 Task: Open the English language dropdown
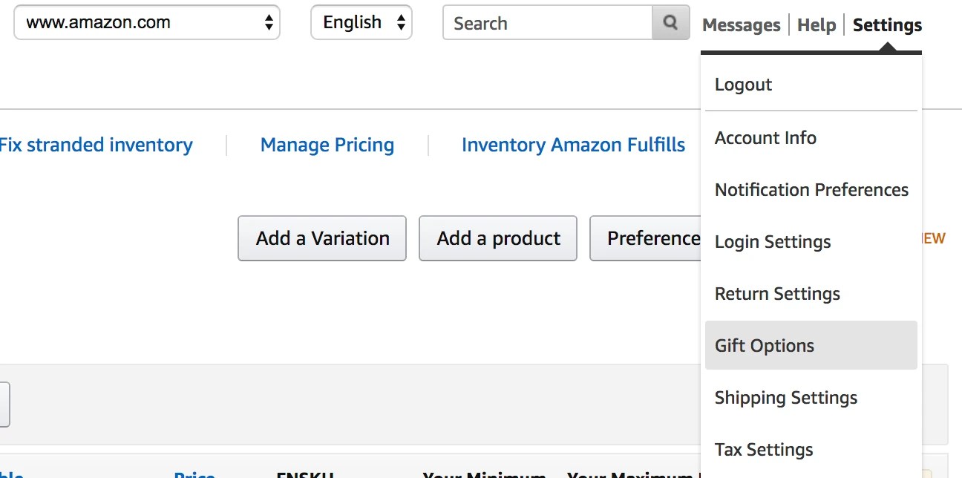point(361,22)
